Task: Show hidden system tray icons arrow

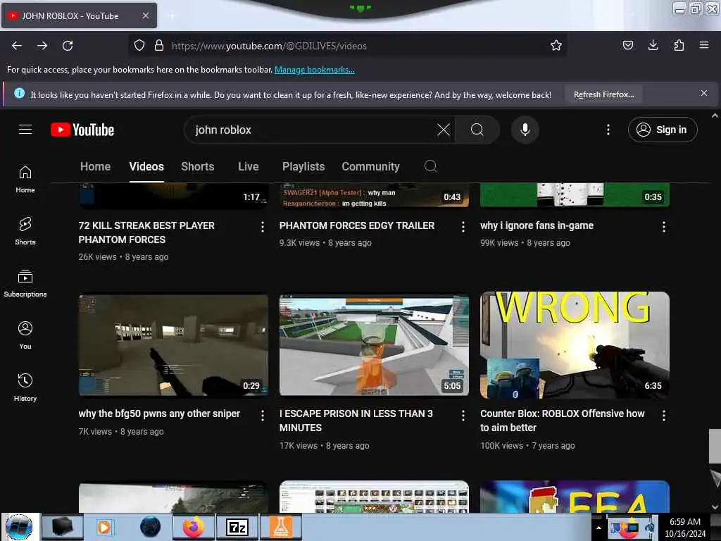Action: 598,528
